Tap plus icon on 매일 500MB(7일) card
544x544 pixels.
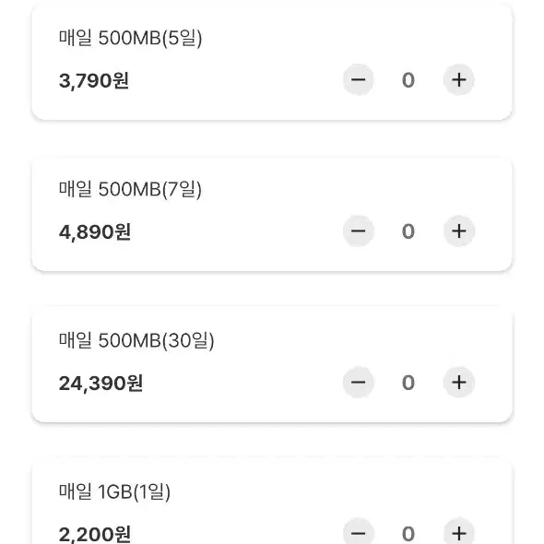458,231
